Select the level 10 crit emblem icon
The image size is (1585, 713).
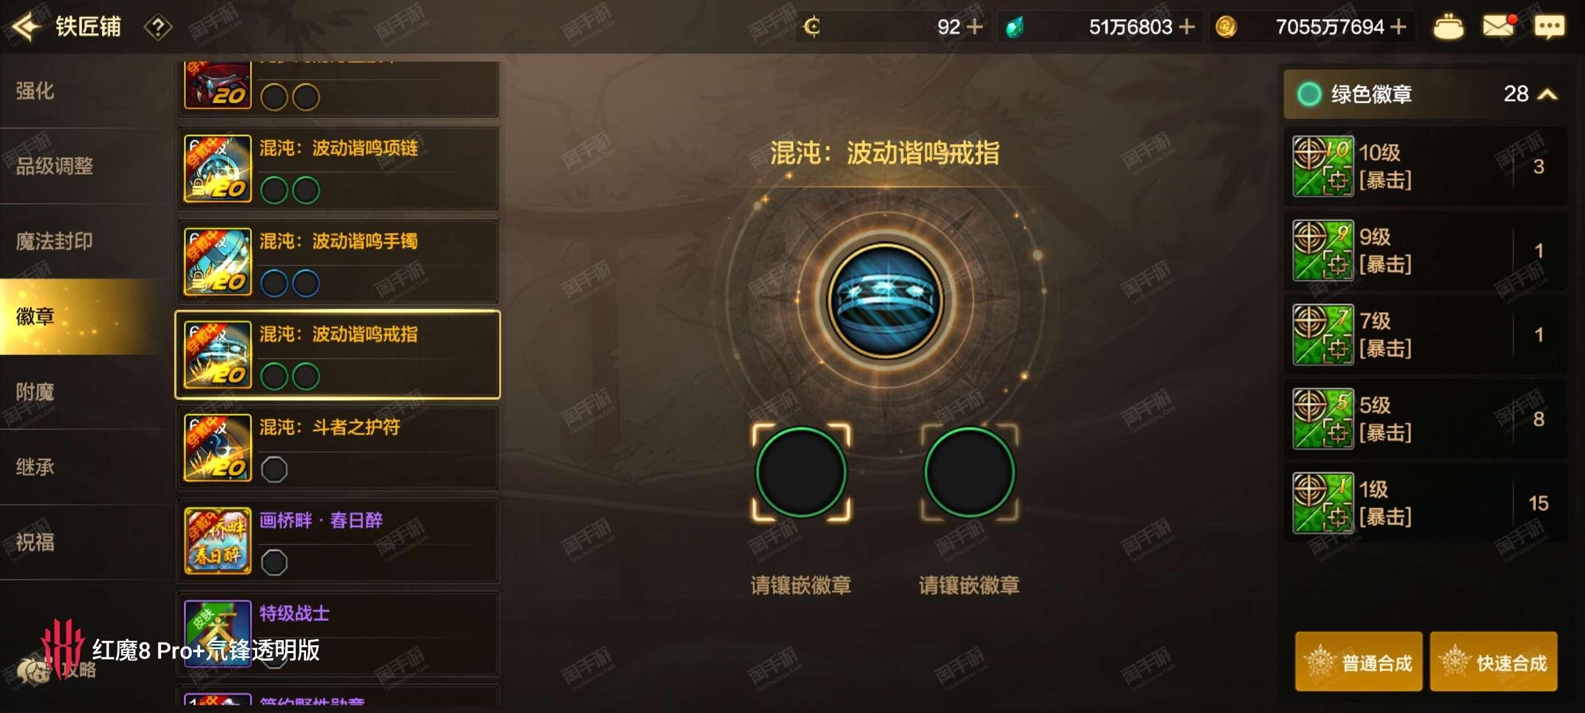point(1322,166)
